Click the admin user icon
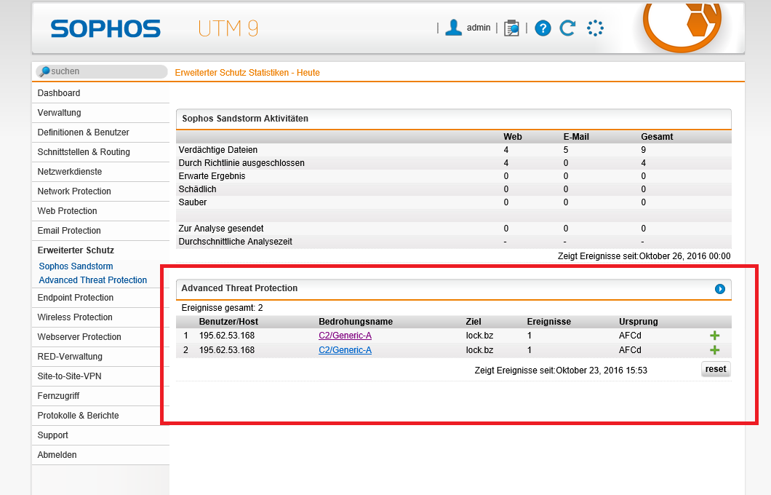 coord(454,28)
